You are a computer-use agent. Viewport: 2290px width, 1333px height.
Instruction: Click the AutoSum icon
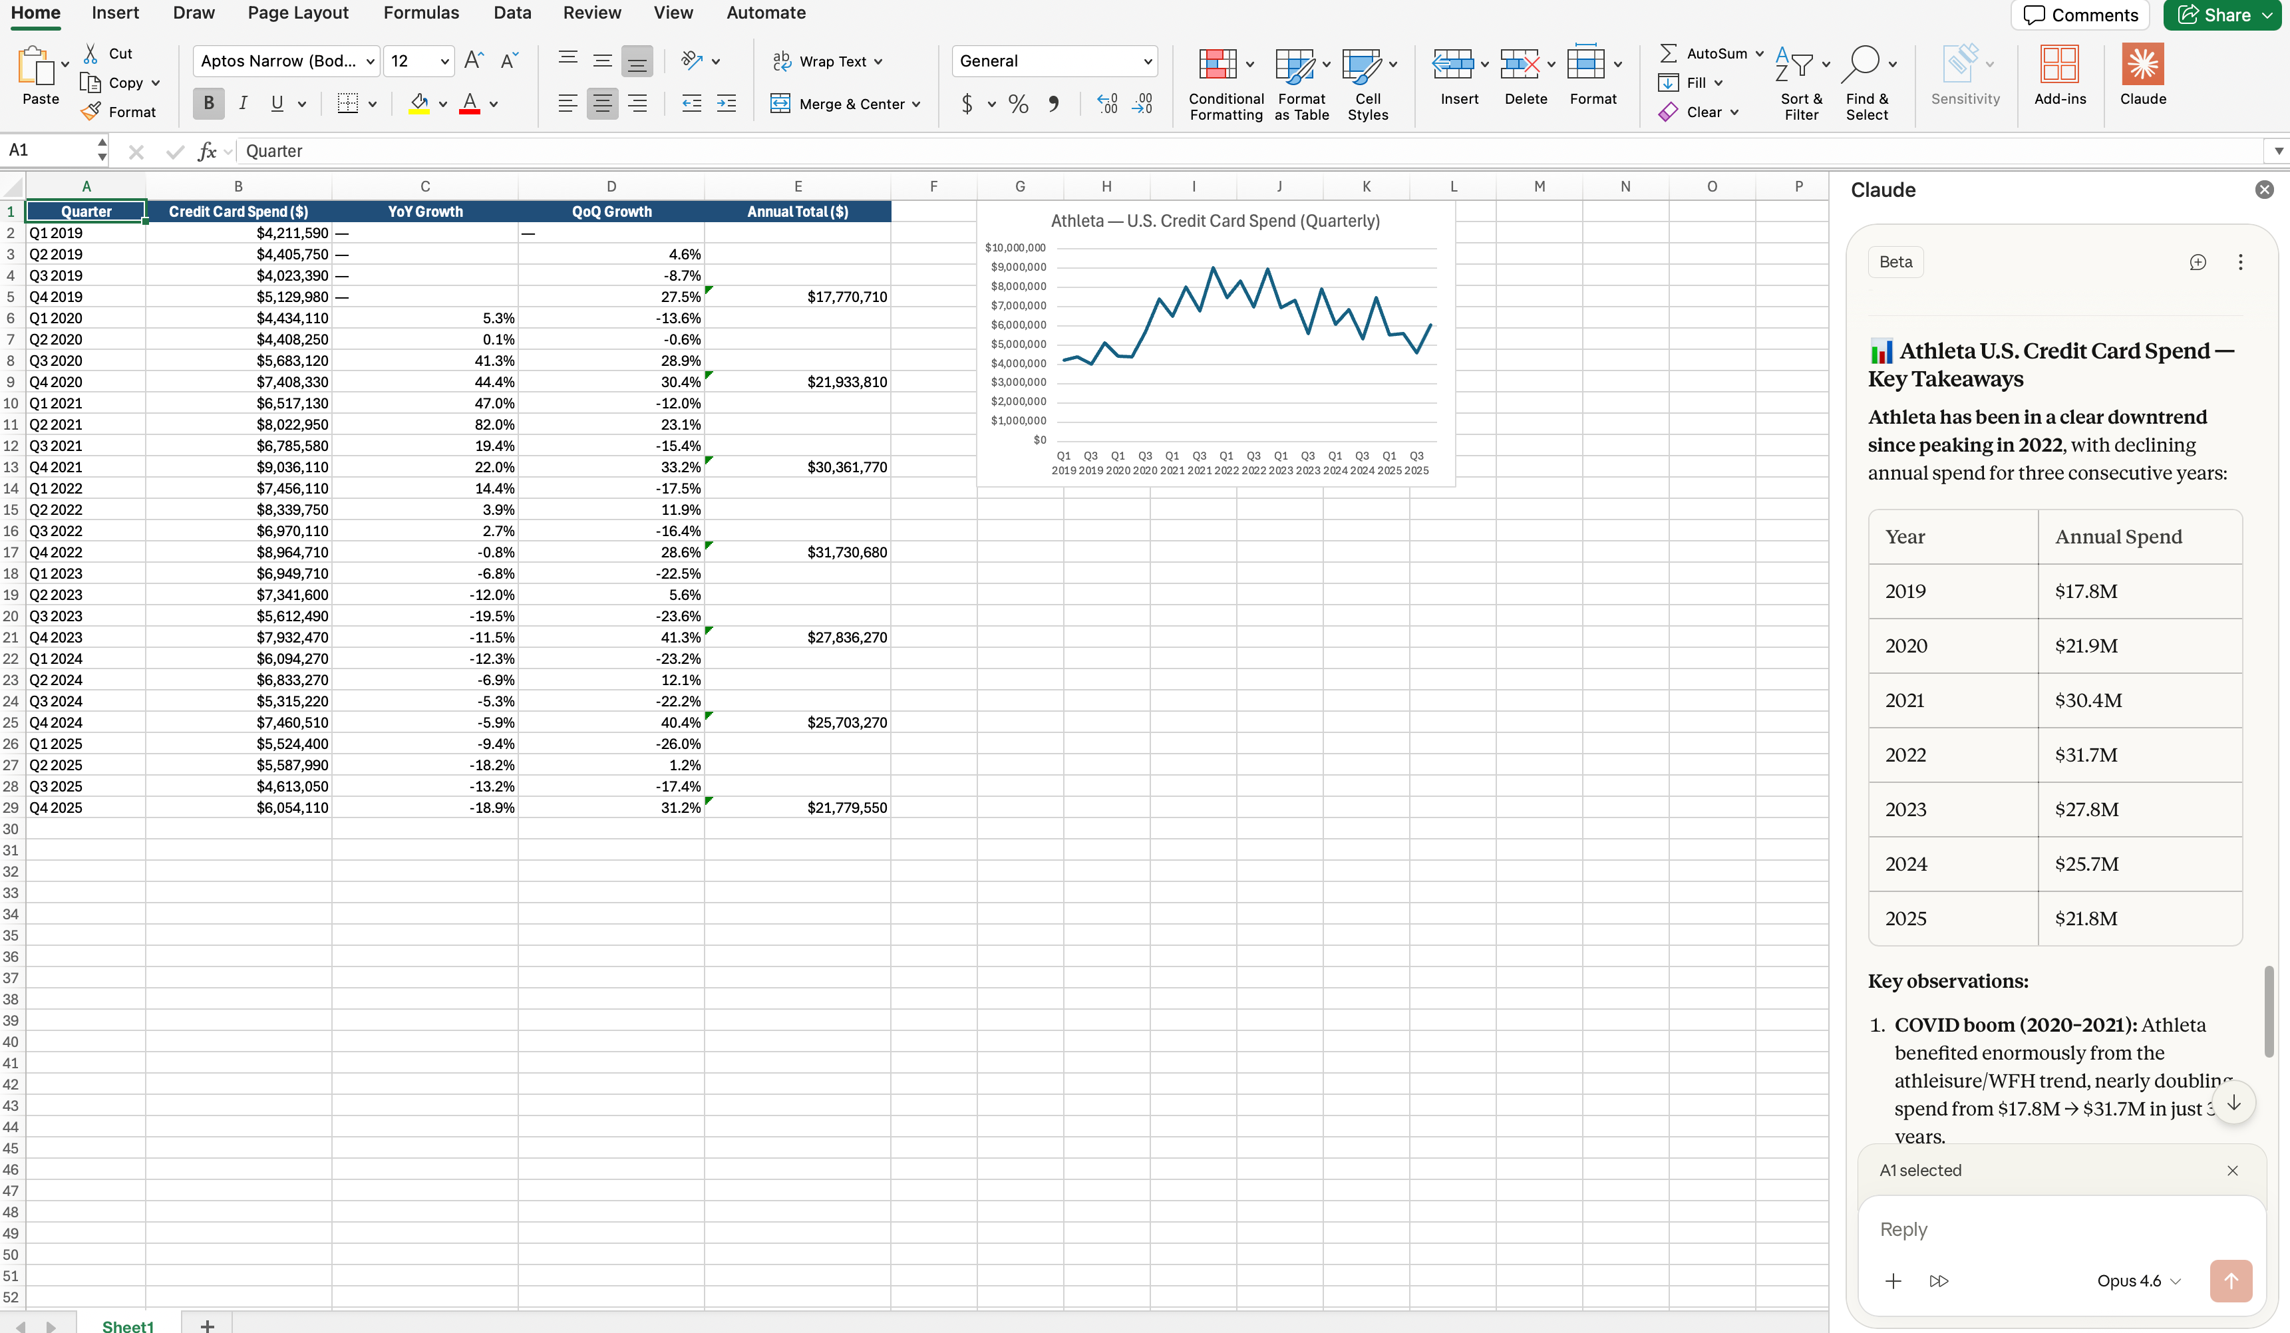pos(1669,53)
